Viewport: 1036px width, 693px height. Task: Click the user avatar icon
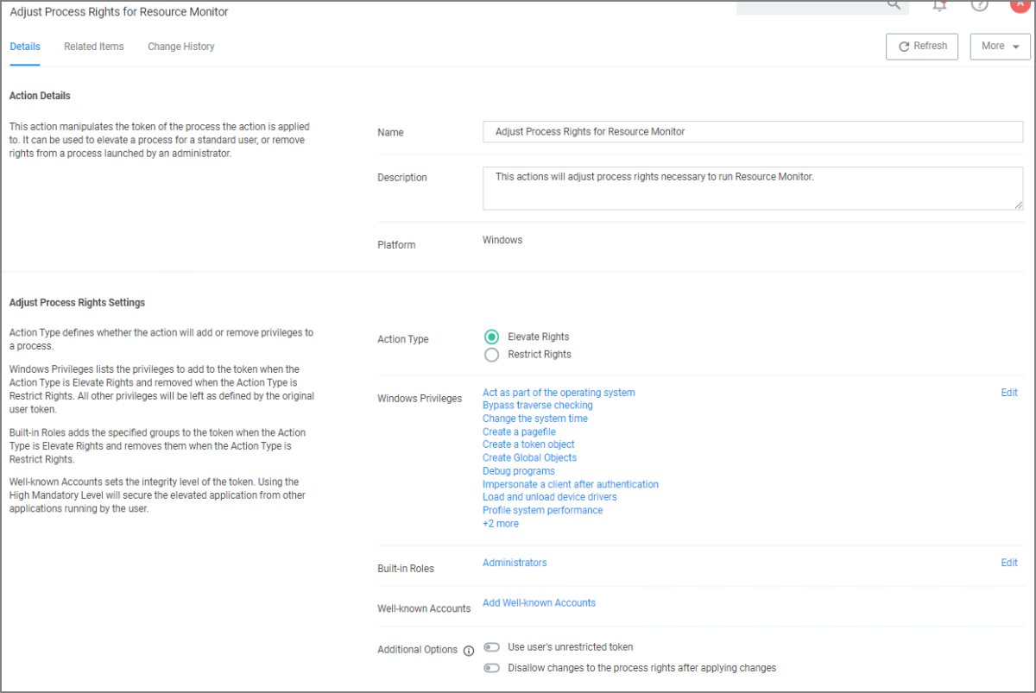1020,4
